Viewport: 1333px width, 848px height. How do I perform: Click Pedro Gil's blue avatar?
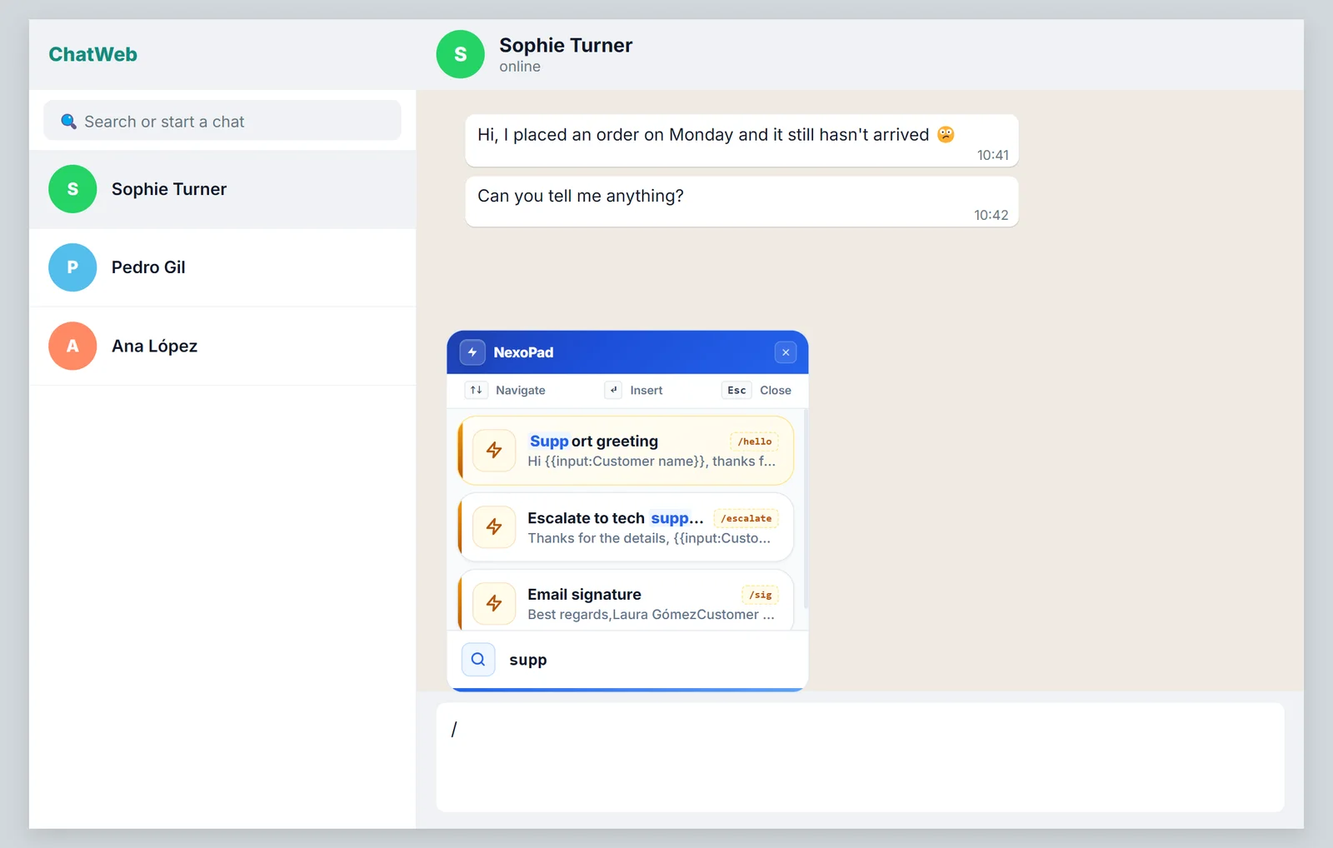[x=72, y=267]
